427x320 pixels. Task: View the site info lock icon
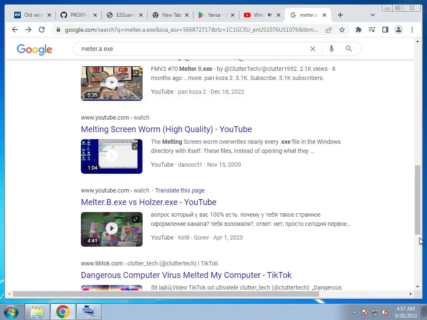click(58, 30)
